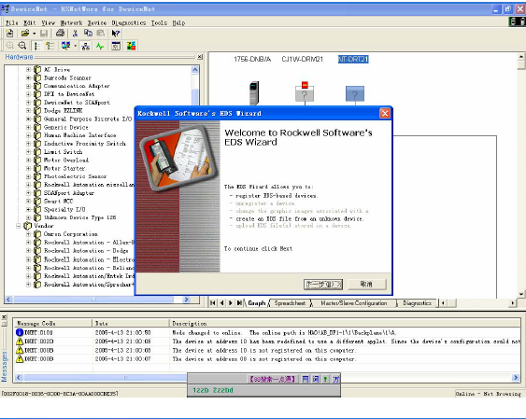Click the second tree-view list toolbar icon
This screenshot has height=419, width=526.
tap(50, 46)
